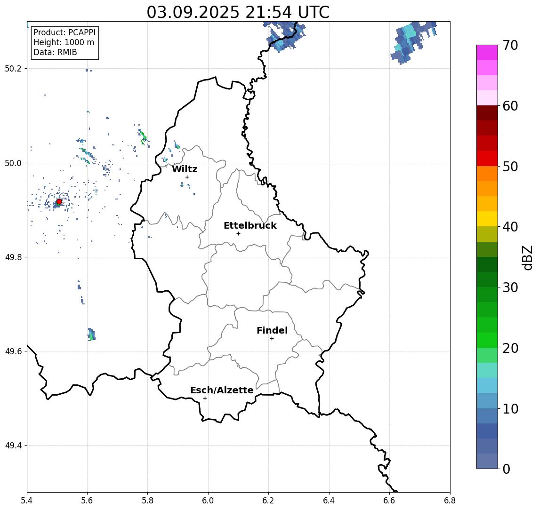Pick the bright red colorbar swatch at 50 dBZ

pyautogui.click(x=487, y=159)
